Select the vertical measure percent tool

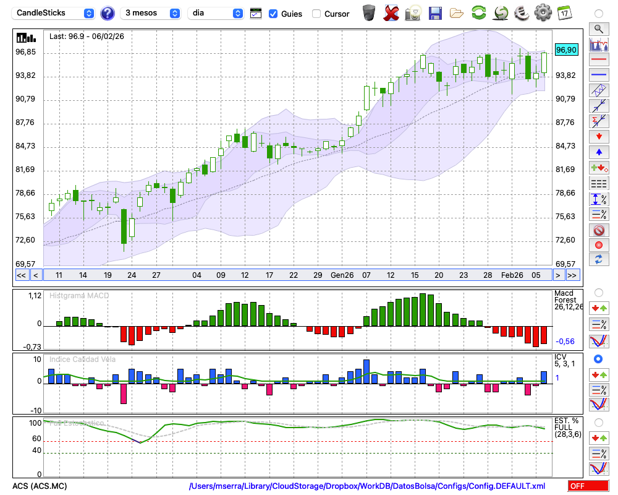[x=599, y=199]
